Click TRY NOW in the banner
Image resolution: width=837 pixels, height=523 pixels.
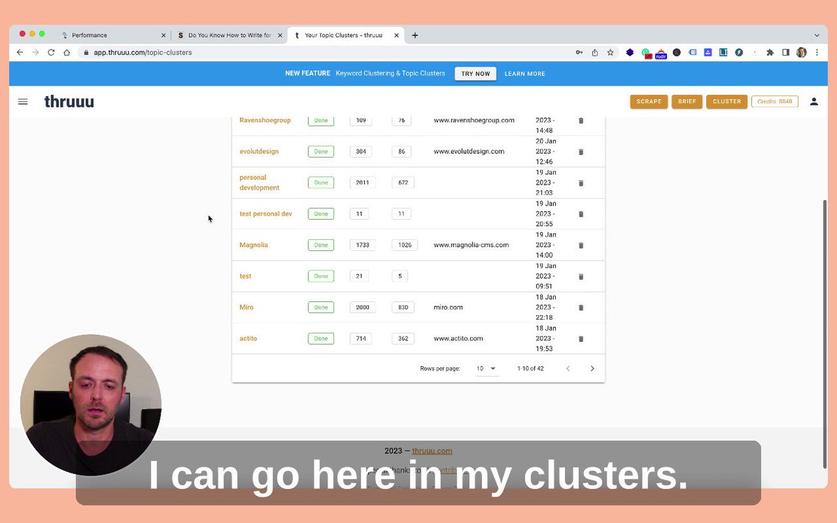click(x=476, y=73)
